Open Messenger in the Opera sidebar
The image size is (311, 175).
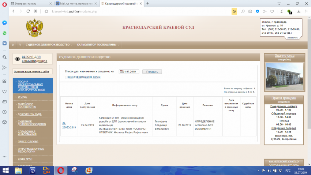[4, 23]
